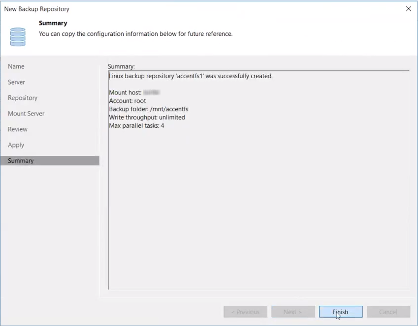Image resolution: width=418 pixels, height=326 pixels.
Task: Click the Max parallel tasks line
Action: (136, 126)
